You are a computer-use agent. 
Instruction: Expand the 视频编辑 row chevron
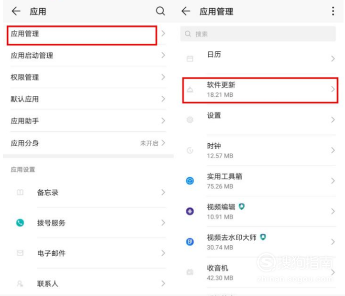(333, 212)
